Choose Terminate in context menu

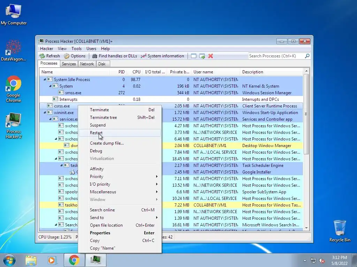click(120, 110)
